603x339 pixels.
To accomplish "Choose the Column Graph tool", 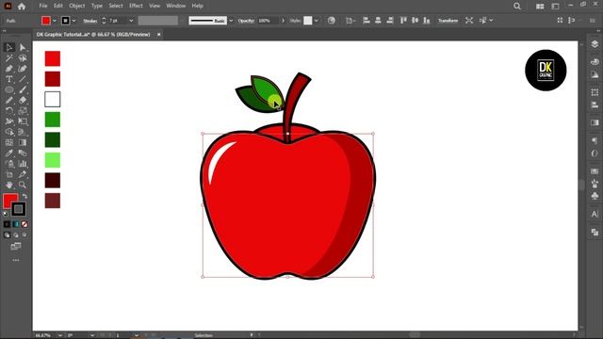I will click(23, 164).
